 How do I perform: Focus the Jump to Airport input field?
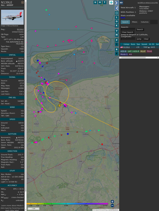(x=128, y=39)
